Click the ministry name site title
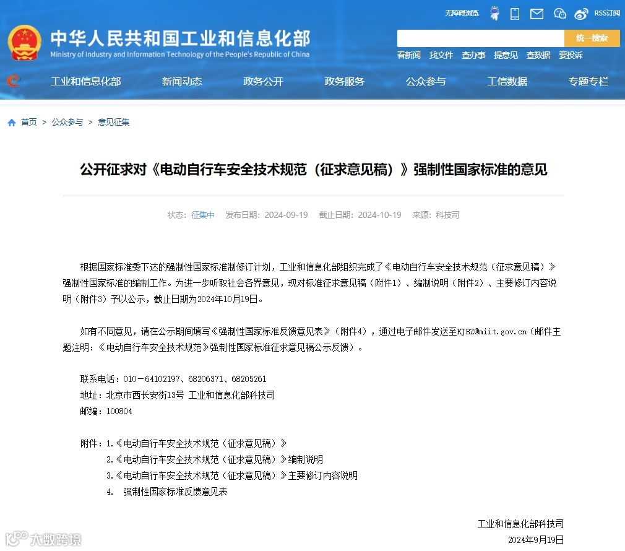Image resolution: width=625 pixels, height=551 pixels. [x=180, y=38]
